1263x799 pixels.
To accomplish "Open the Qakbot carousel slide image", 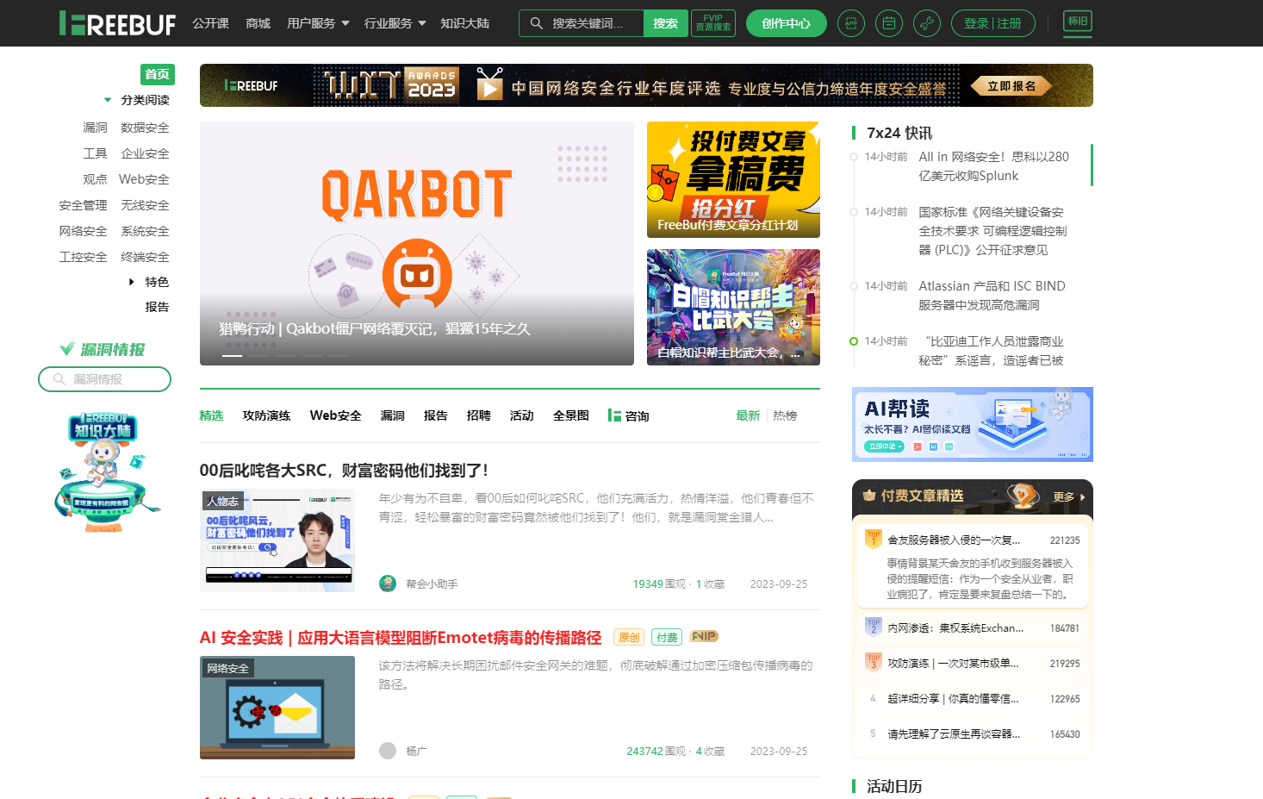I will click(417, 243).
